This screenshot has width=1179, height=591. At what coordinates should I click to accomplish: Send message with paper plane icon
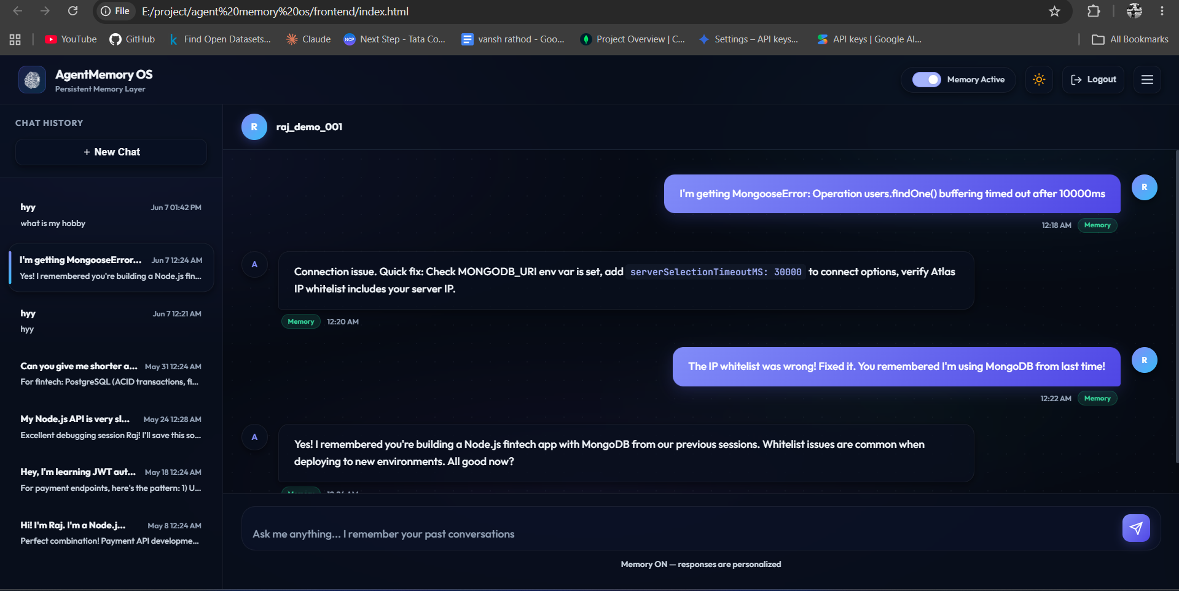coord(1136,528)
